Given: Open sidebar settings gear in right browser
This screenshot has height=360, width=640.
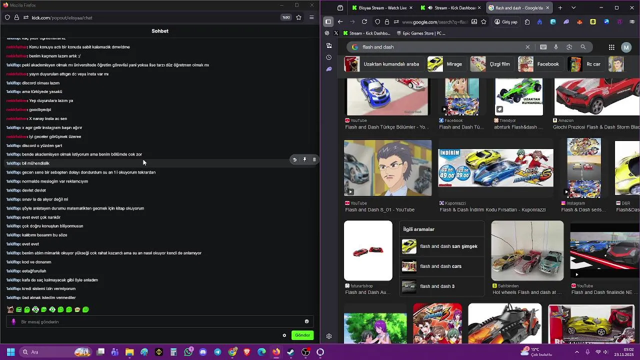Looking at the screenshot, I should pos(328,336).
